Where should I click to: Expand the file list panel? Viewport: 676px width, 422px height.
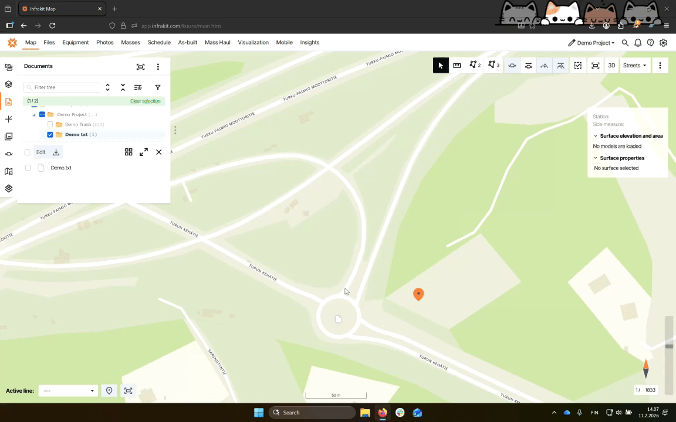point(144,152)
